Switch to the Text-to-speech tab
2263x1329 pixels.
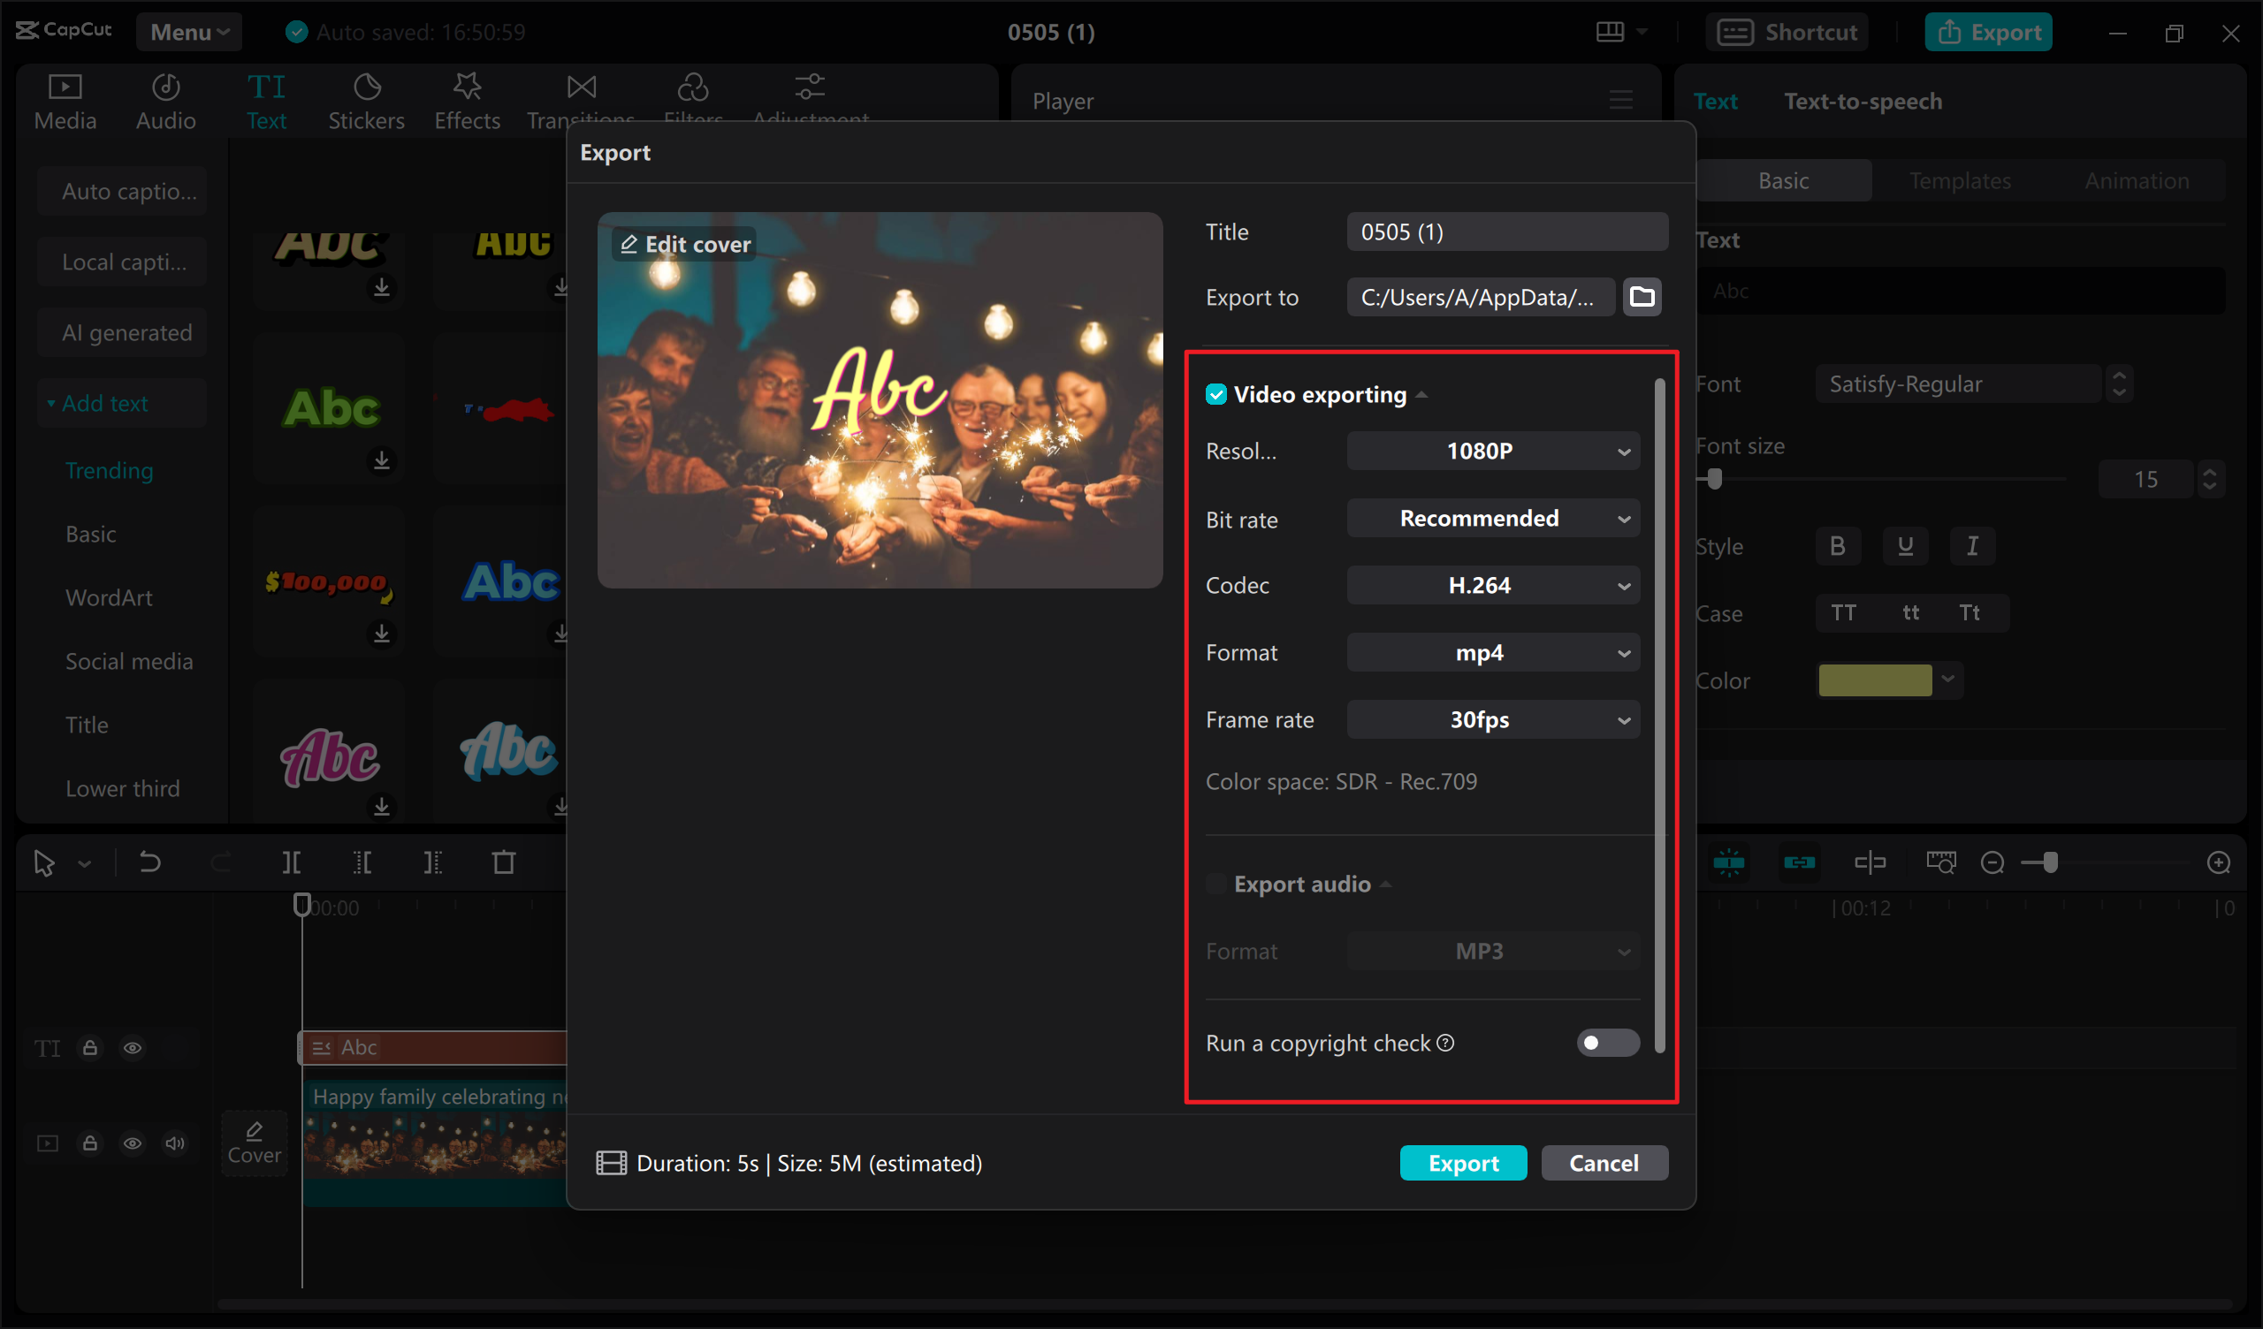[1863, 102]
